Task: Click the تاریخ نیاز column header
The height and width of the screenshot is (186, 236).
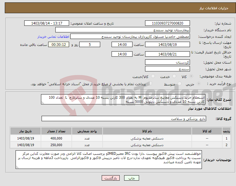Action: click(26, 131)
